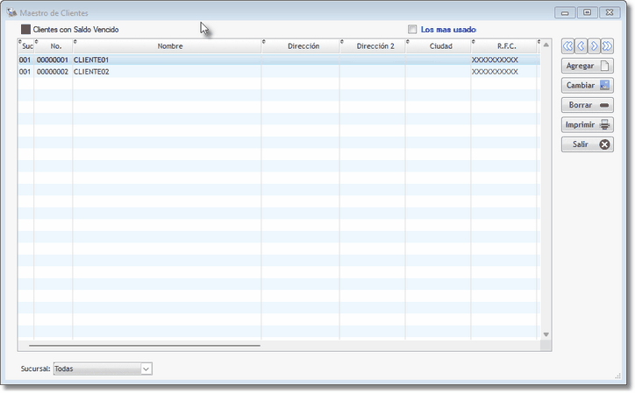Sort by the Ciudad column header
The width and height of the screenshot is (635, 393).
point(439,46)
